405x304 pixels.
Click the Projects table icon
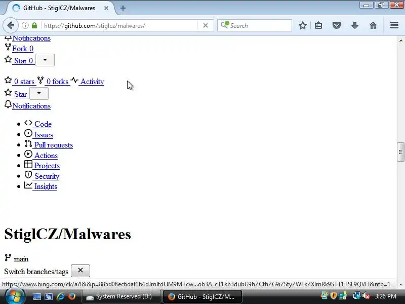pos(28,164)
